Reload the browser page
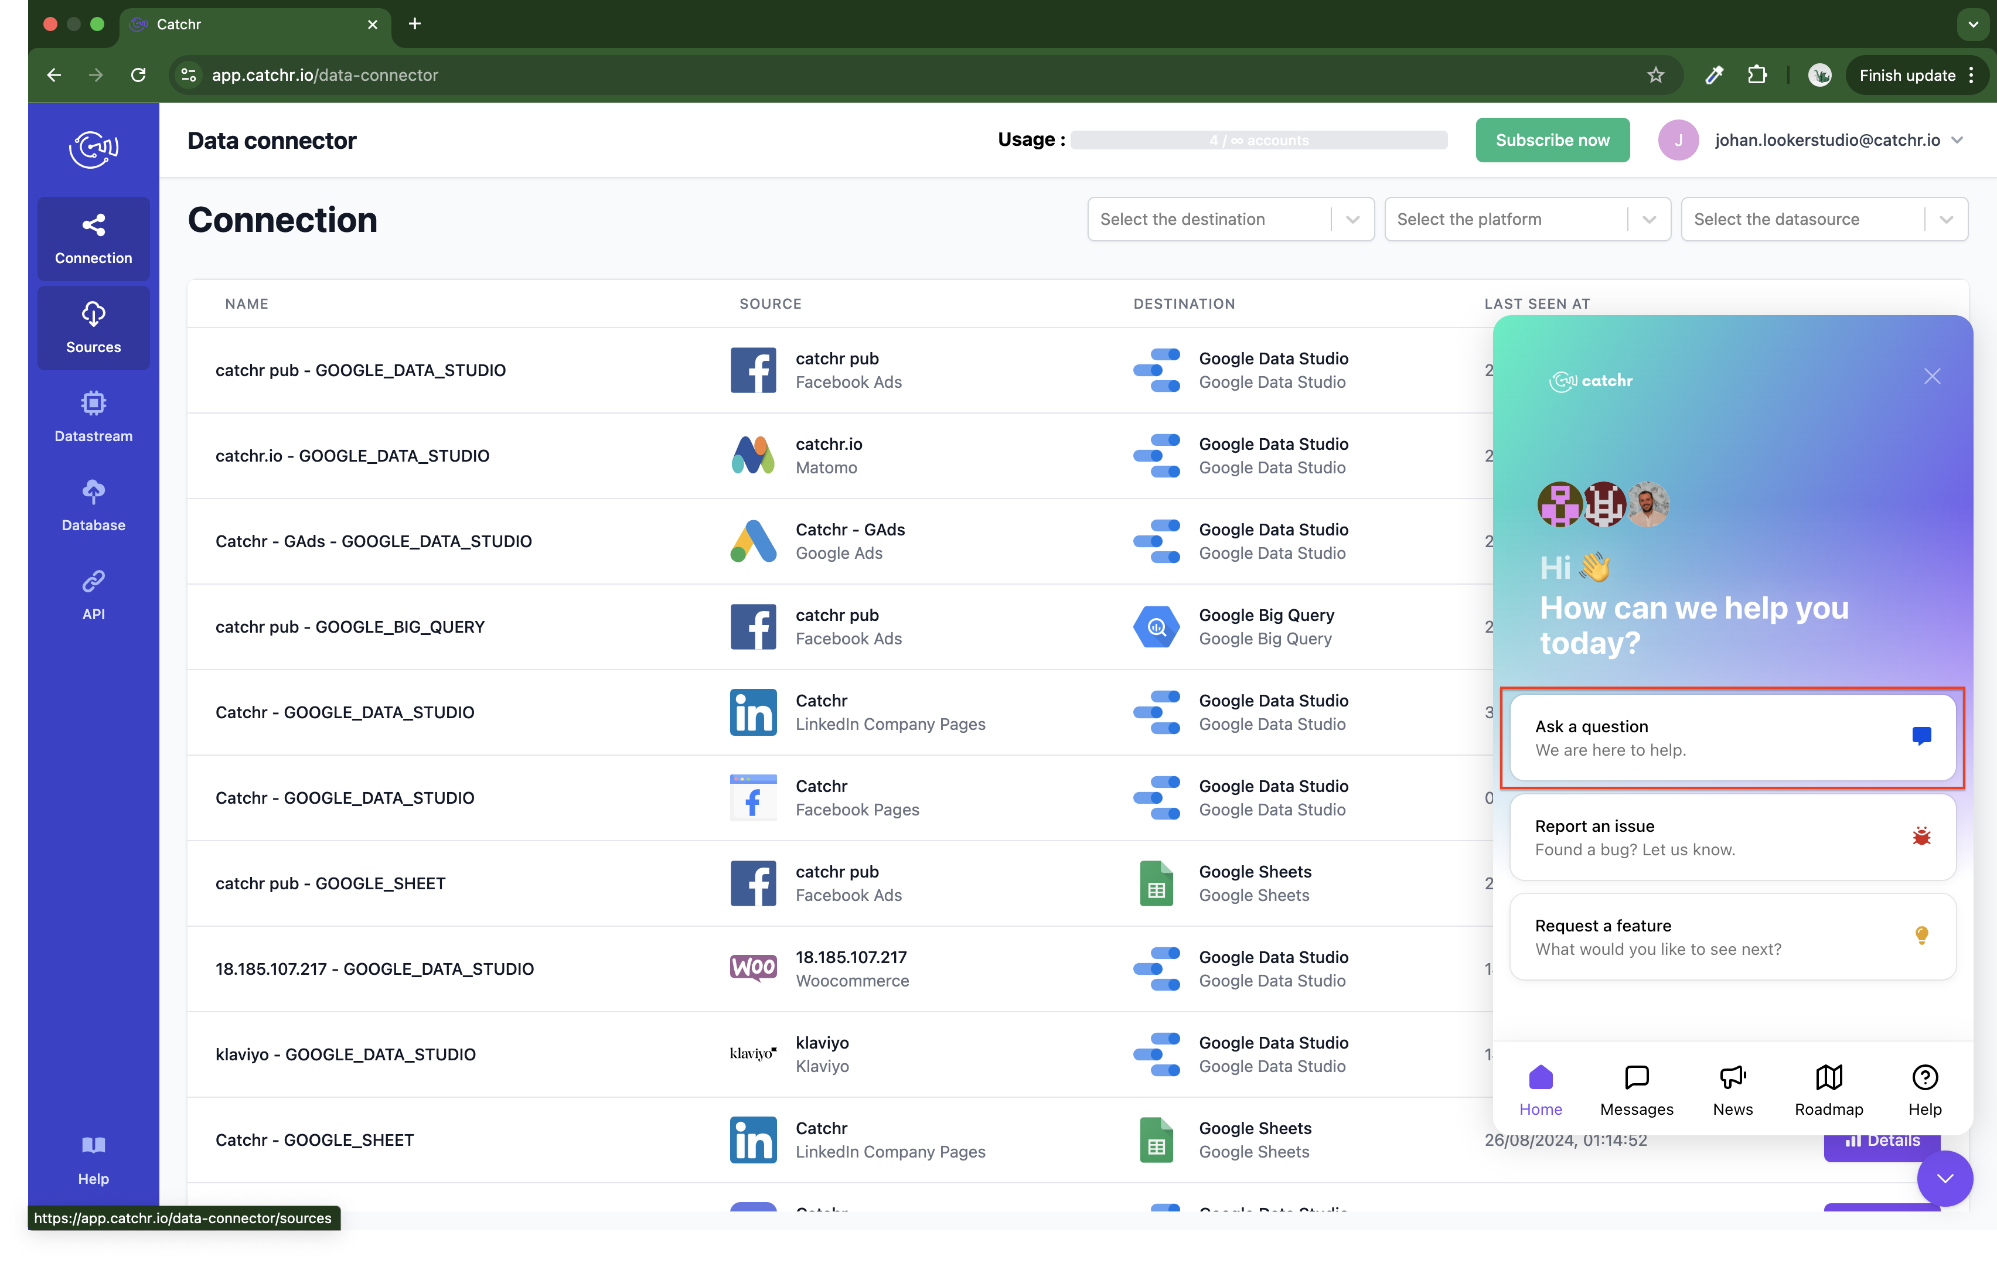Image resolution: width=1997 pixels, height=1263 pixels. (x=138, y=74)
